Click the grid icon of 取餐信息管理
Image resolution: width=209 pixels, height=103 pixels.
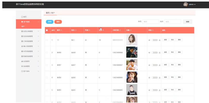pyautogui.click(x=22, y=56)
